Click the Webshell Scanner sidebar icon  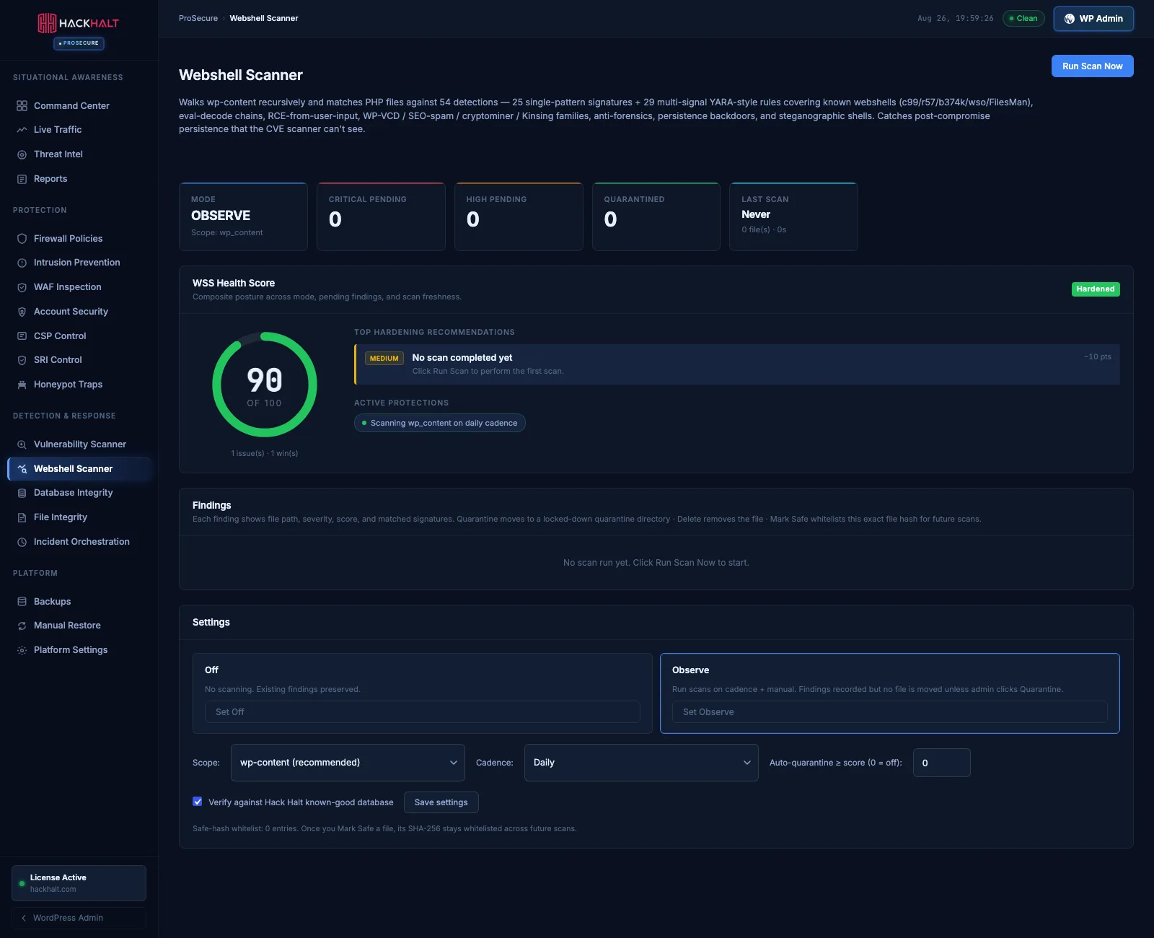coord(22,469)
